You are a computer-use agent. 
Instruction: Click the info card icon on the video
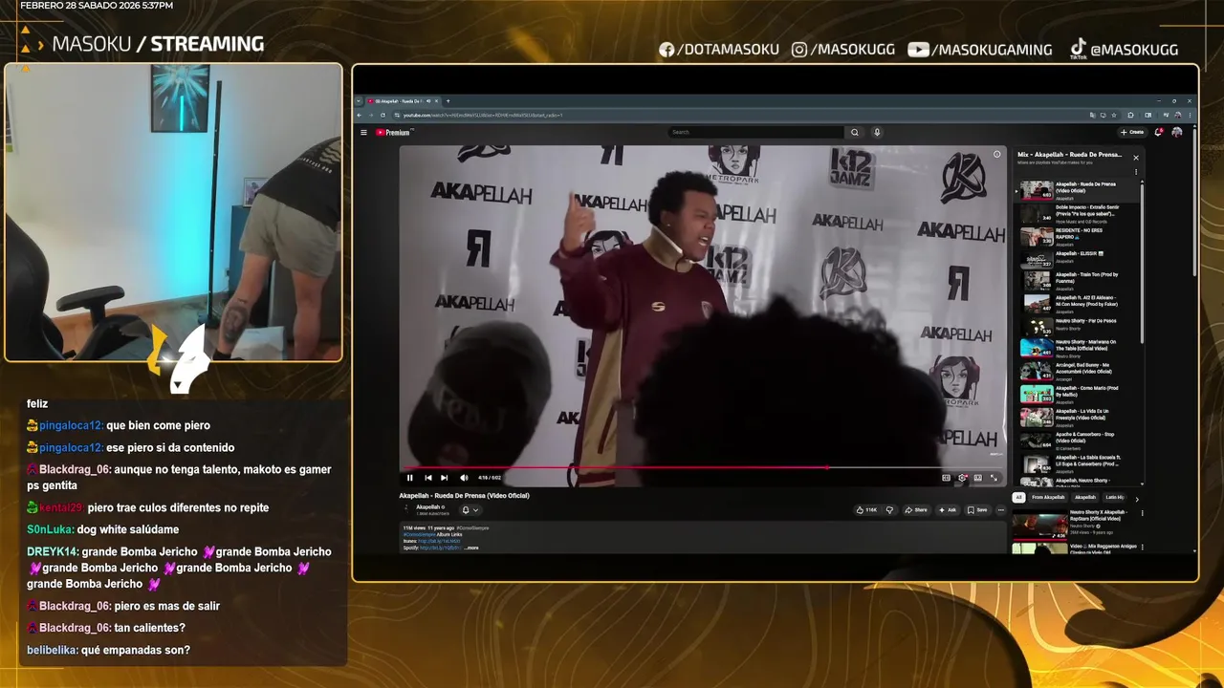coord(996,154)
